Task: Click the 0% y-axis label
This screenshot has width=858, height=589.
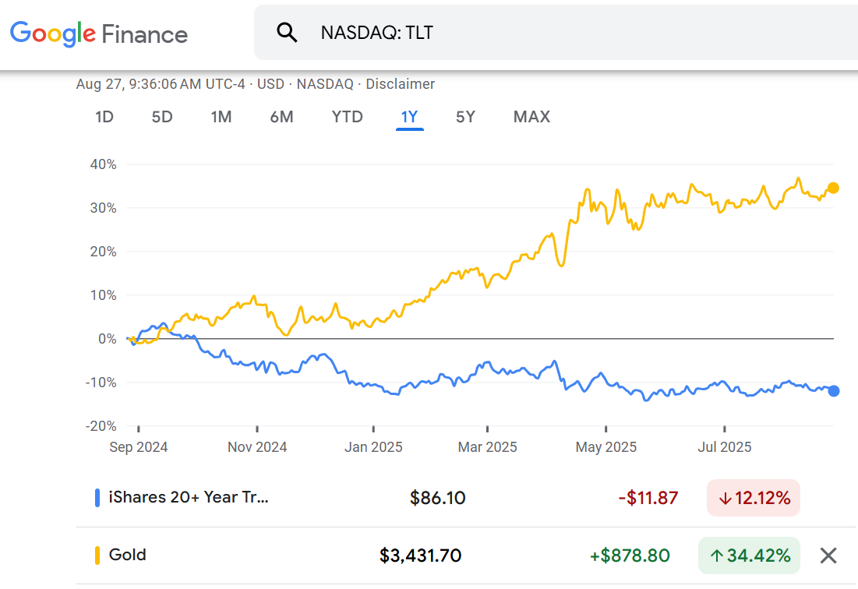Action: 108,339
